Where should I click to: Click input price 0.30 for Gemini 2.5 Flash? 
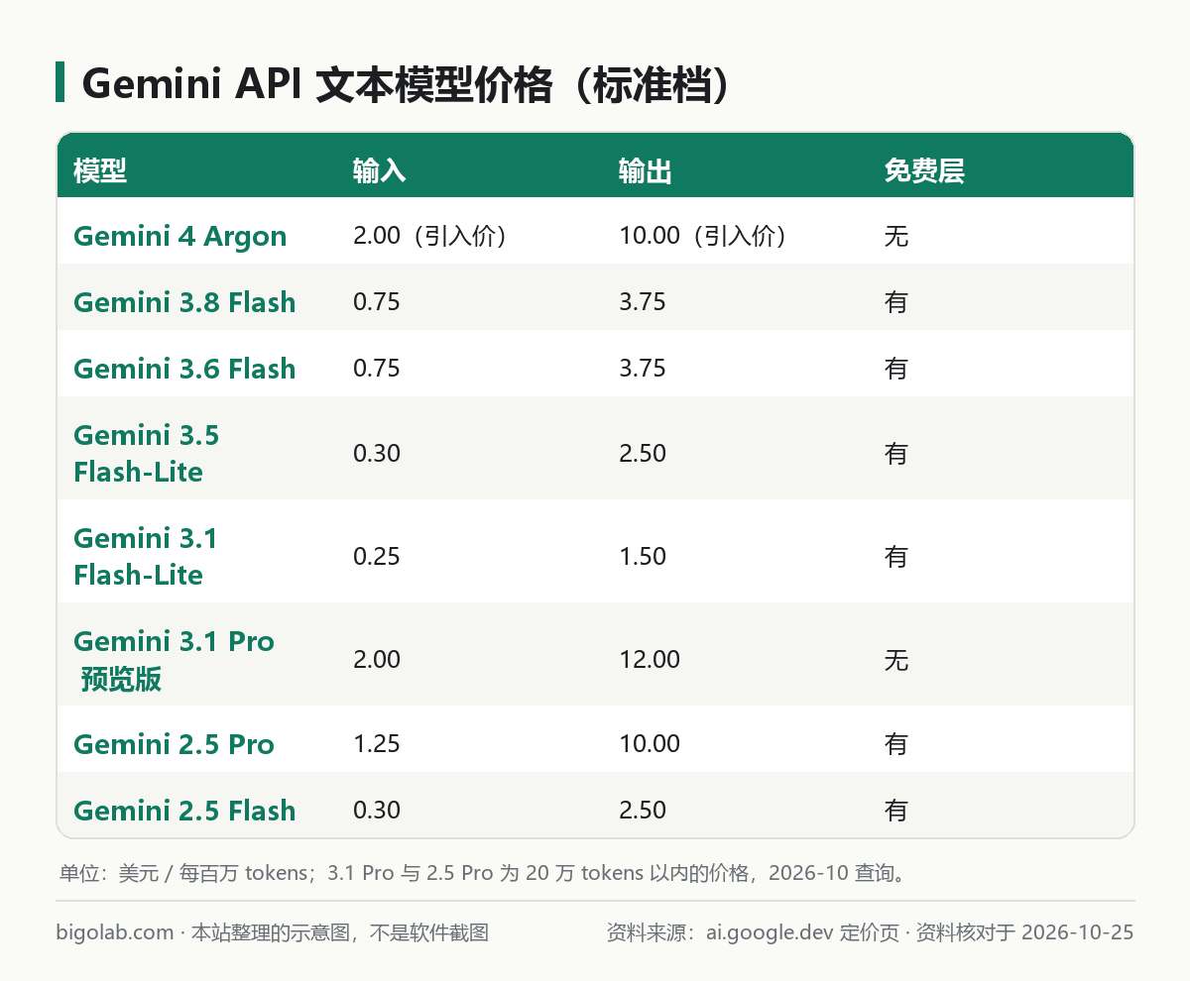377,811
